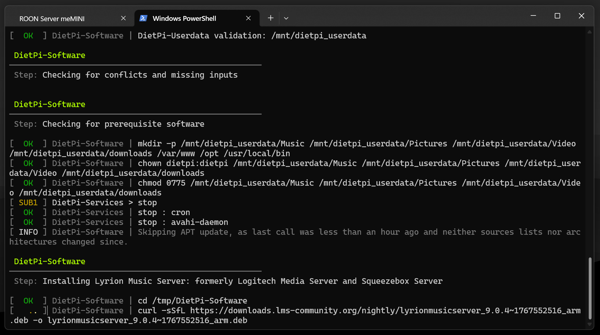This screenshot has height=335, width=600.
Task: Close the ROON Server meMINI tab
Action: (123, 18)
